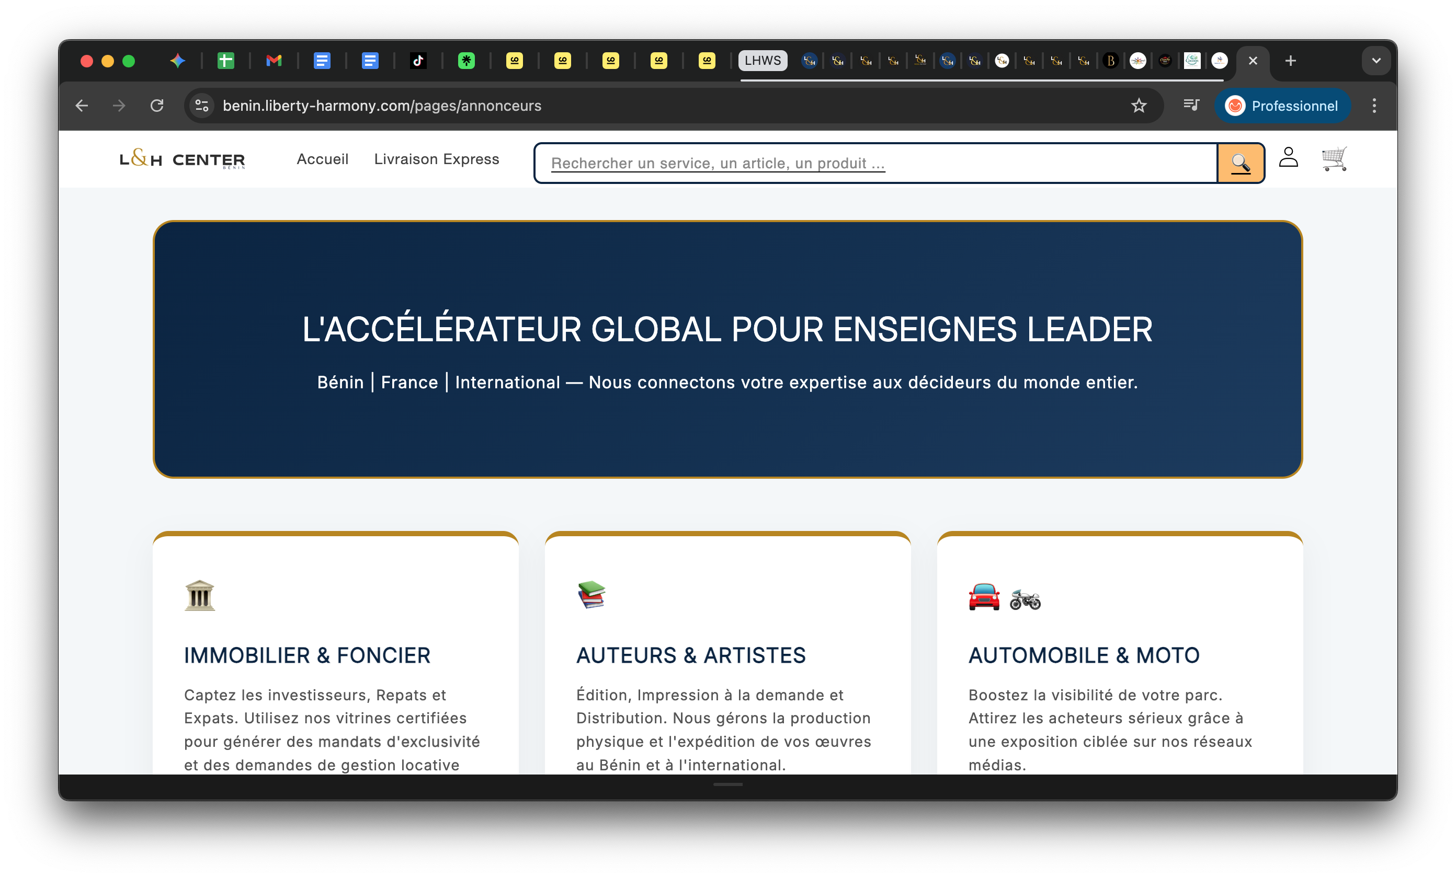Image resolution: width=1456 pixels, height=878 pixels.
Task: Open Chrome's three-dot menu
Action: [1374, 106]
